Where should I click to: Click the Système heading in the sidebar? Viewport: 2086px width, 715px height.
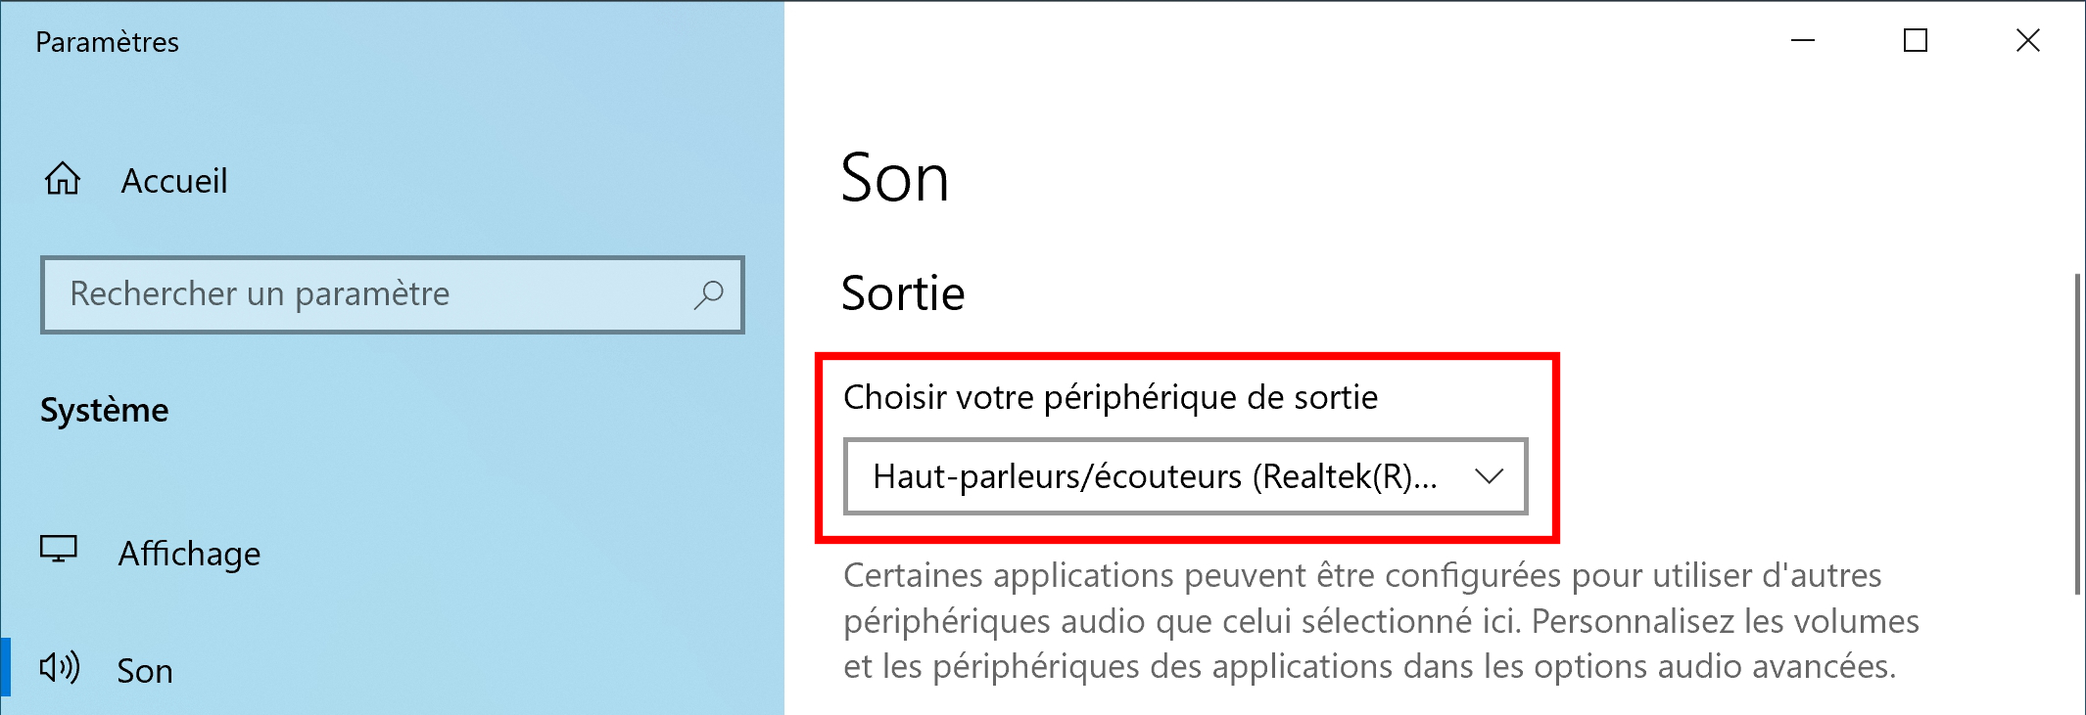point(104,410)
